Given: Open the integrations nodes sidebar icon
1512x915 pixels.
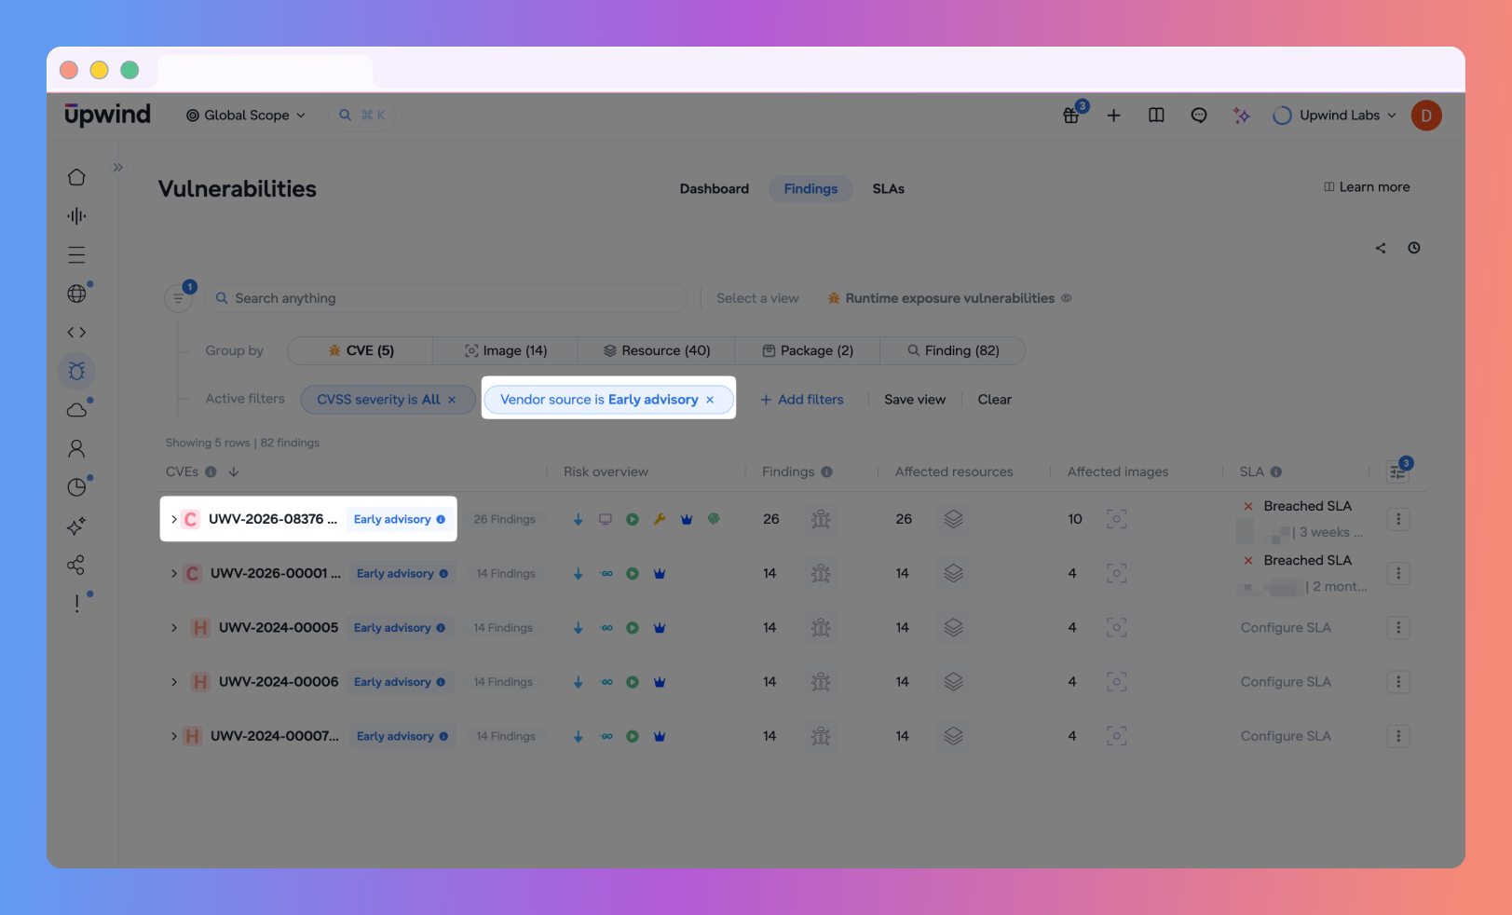Looking at the screenshot, I should click(76, 565).
